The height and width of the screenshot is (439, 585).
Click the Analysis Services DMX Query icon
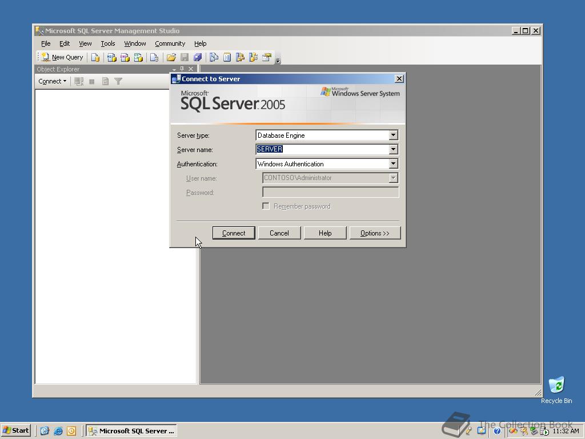(x=125, y=57)
